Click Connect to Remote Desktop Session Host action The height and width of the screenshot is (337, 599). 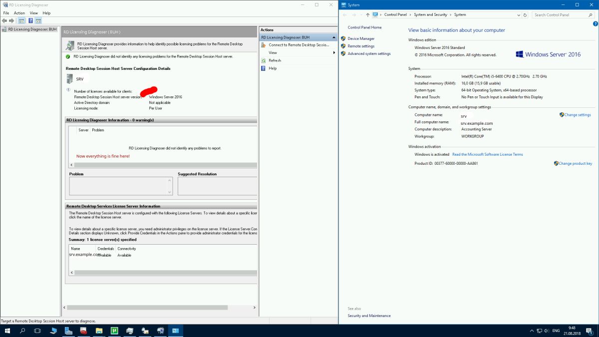pyautogui.click(x=299, y=45)
